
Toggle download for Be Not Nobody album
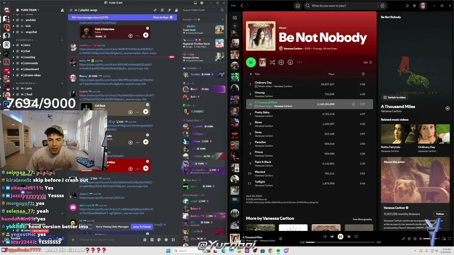290,62
